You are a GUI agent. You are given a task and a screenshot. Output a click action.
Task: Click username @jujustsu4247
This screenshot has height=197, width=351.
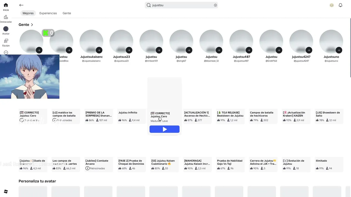(301, 61)
